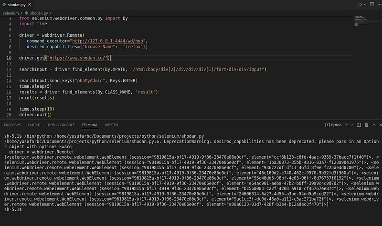Image resolution: width=382 pixels, height=226 pixels.
Task: Click print(results) on line 17
Action: [37, 98]
